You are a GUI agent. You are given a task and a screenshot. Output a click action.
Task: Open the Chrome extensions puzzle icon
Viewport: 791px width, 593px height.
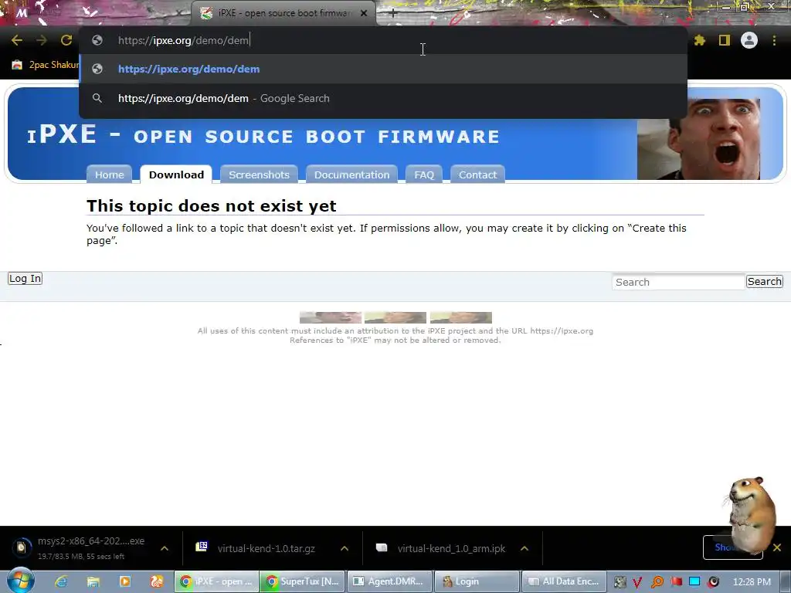(700, 40)
